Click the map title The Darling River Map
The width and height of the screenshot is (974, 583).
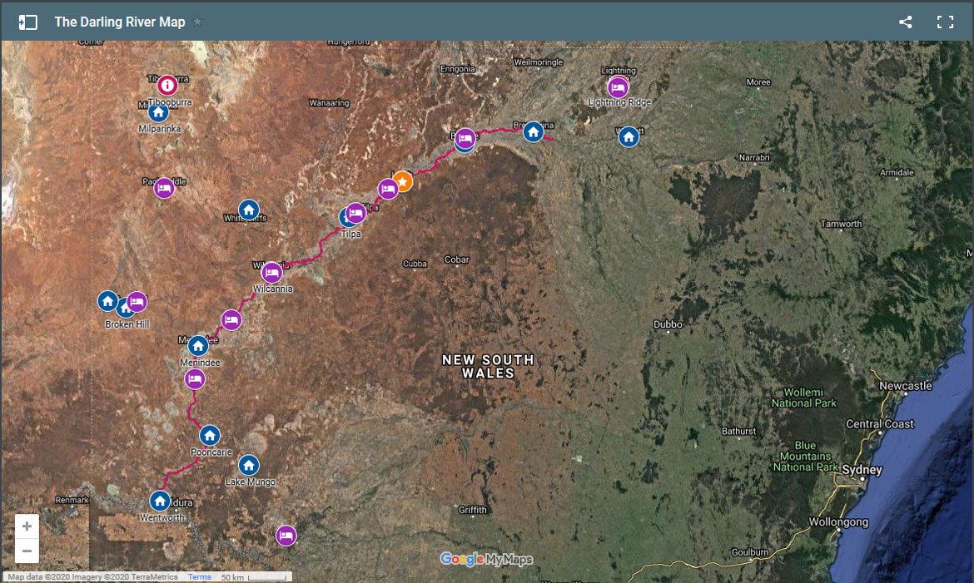point(120,22)
